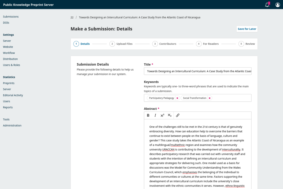
Task: Click inside the Title input field
Action: tap(197, 71)
